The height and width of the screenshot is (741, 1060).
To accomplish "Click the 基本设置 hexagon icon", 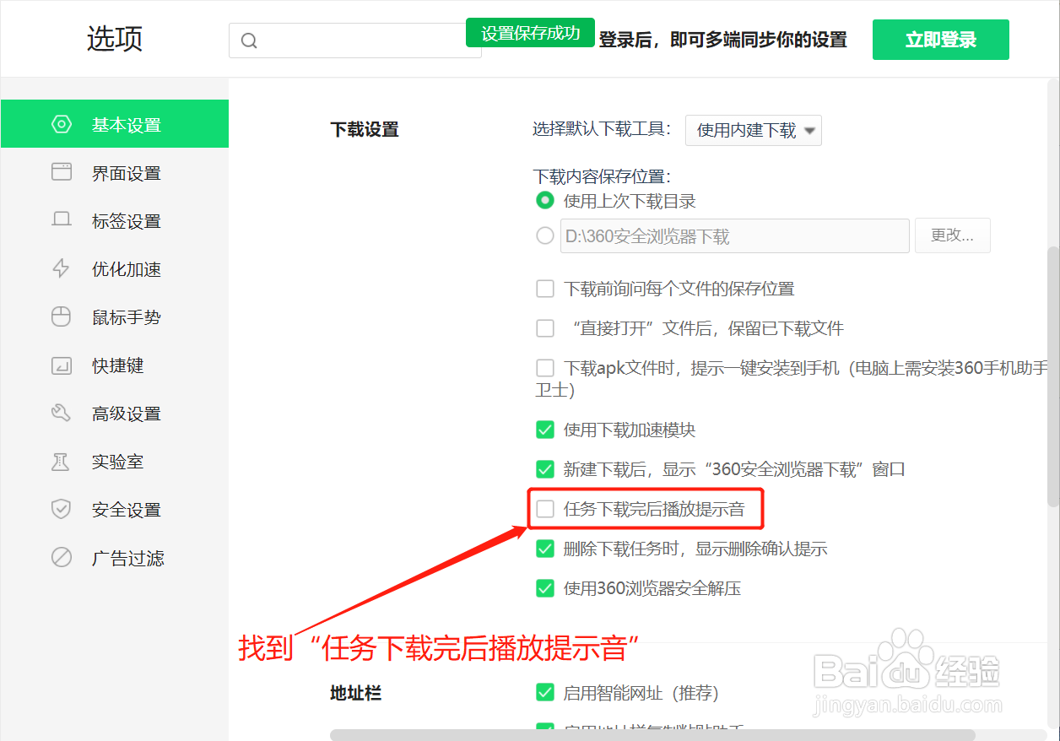I will (x=62, y=125).
